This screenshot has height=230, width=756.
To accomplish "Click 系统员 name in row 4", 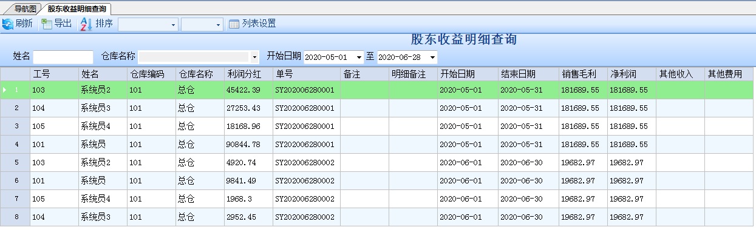I will pyautogui.click(x=94, y=144).
